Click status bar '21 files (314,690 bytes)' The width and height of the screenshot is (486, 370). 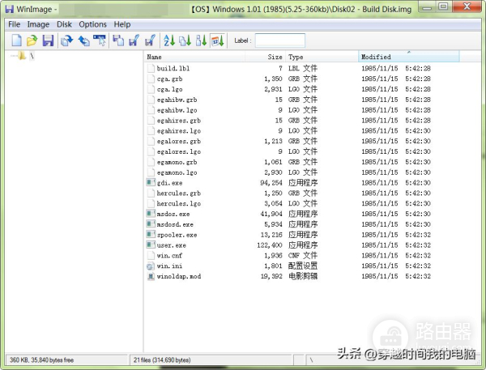click(x=162, y=359)
